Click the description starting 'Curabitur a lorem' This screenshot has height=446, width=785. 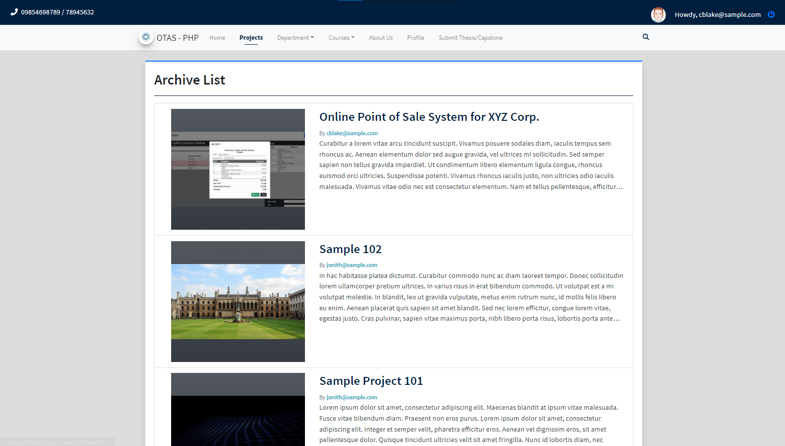pos(471,165)
